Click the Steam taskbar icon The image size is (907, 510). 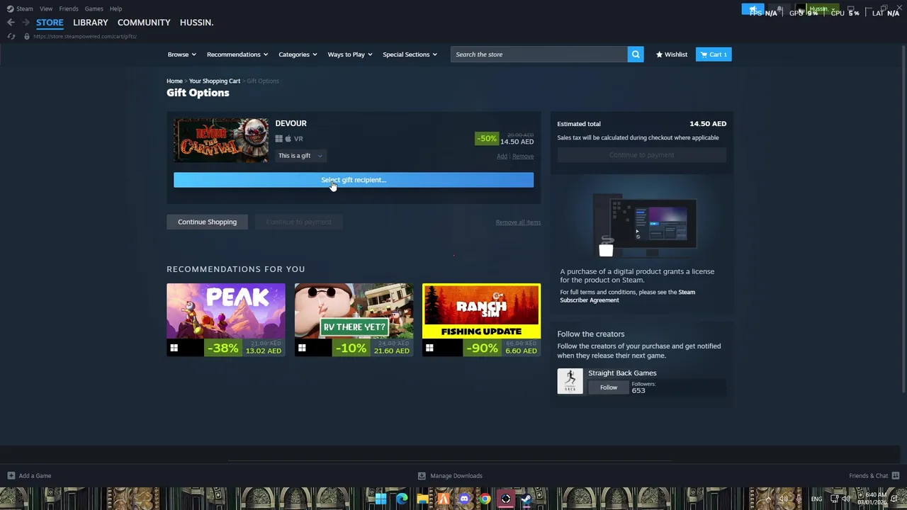point(526,499)
